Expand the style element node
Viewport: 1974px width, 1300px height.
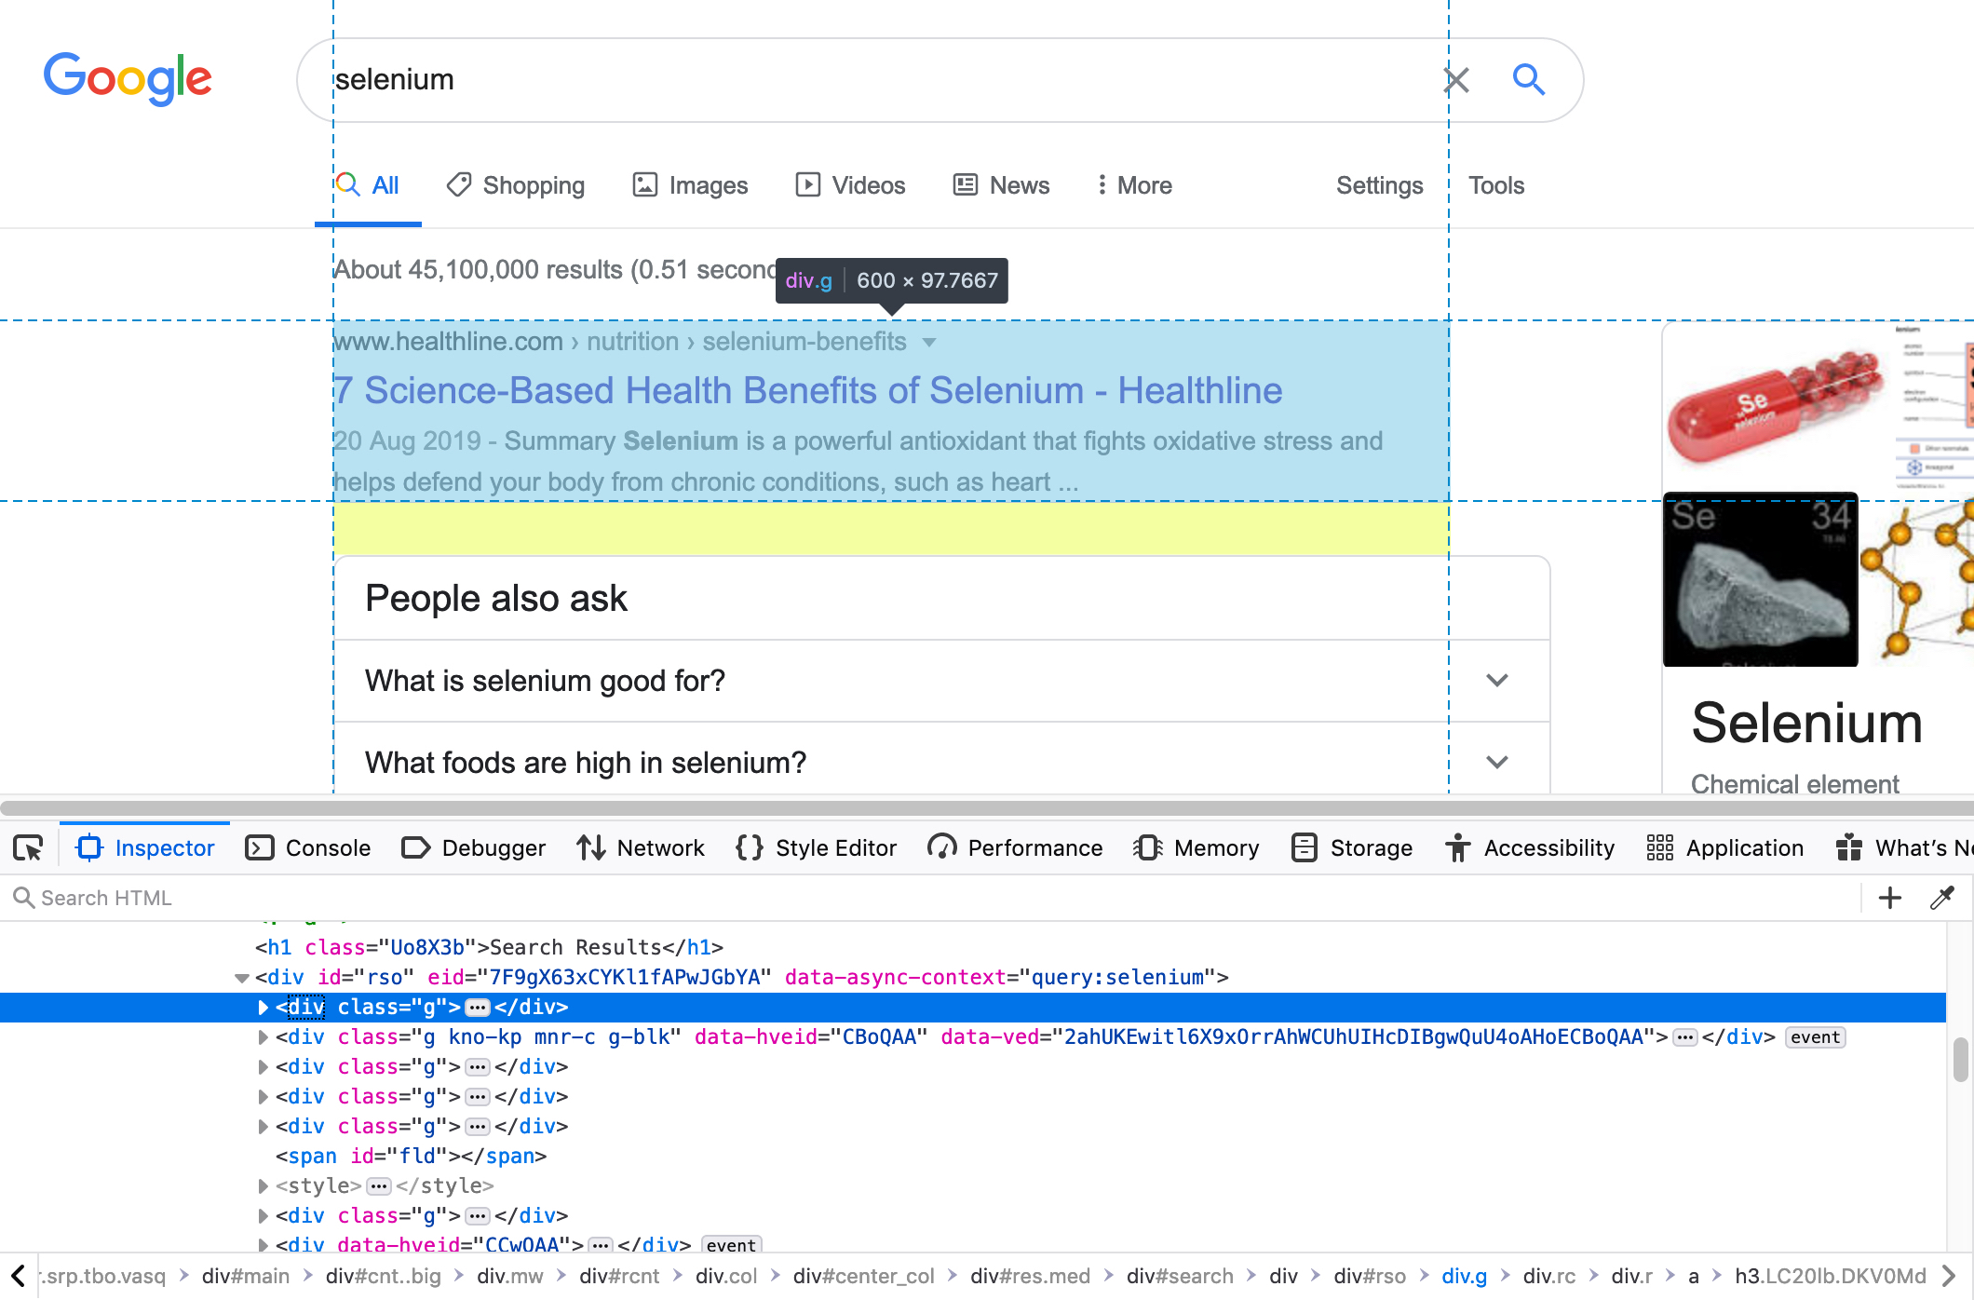pyautogui.click(x=263, y=1186)
